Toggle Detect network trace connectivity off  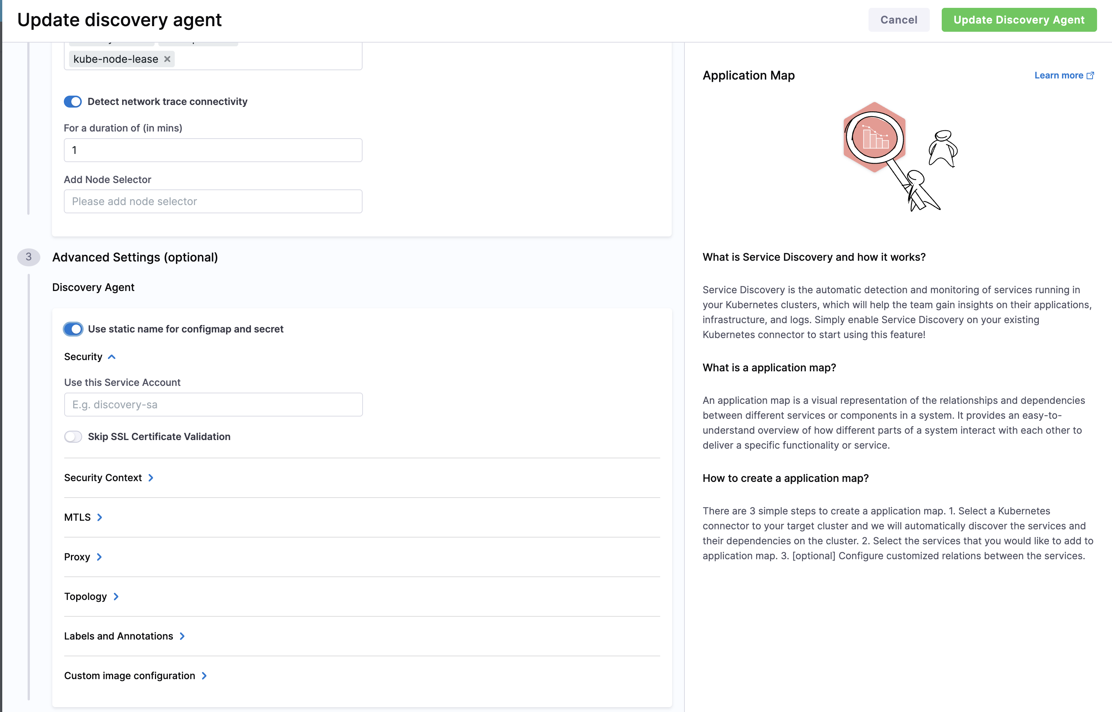point(73,102)
